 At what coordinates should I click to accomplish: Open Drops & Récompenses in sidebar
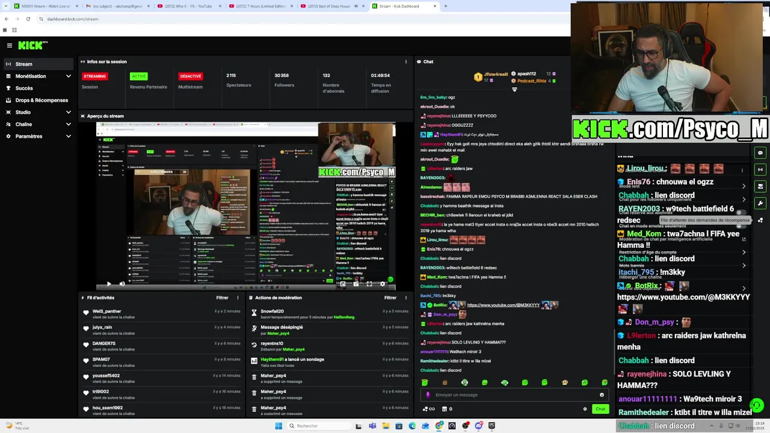(37, 100)
